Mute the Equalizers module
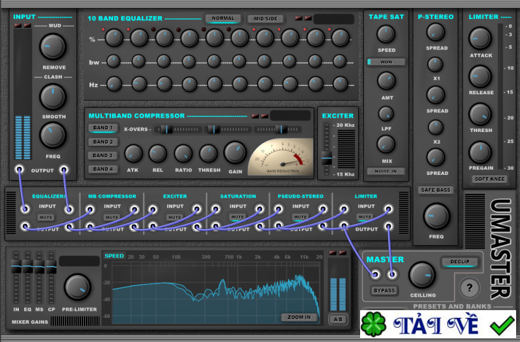Viewport: 520px width, 342px height. coord(45,217)
